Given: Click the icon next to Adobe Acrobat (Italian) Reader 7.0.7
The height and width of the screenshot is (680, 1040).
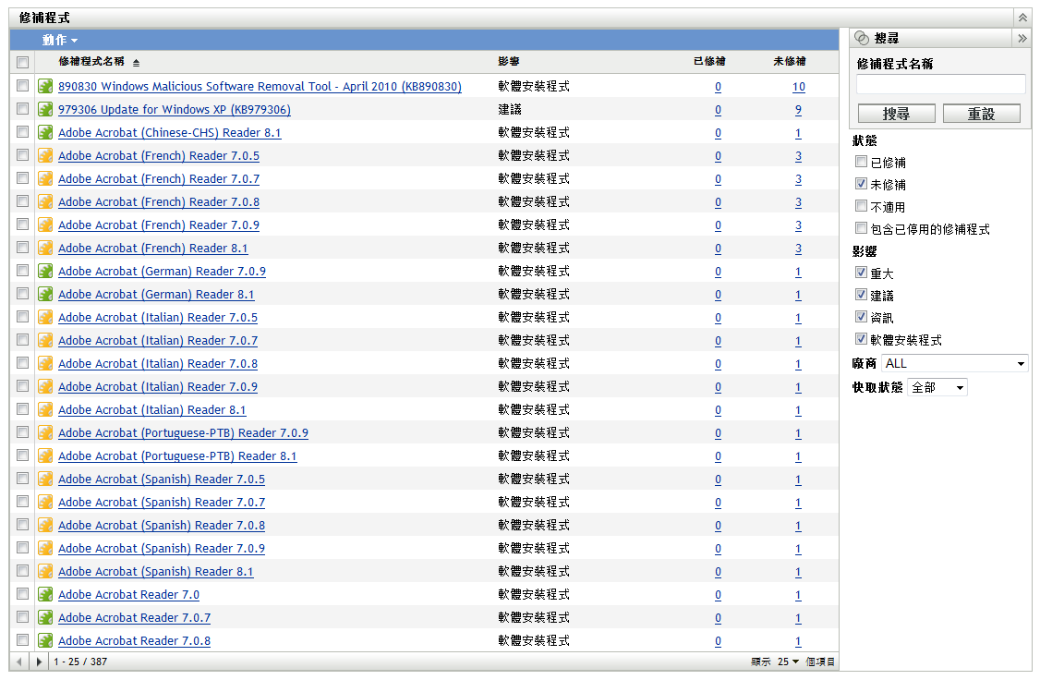Looking at the screenshot, I should pyautogui.click(x=45, y=340).
